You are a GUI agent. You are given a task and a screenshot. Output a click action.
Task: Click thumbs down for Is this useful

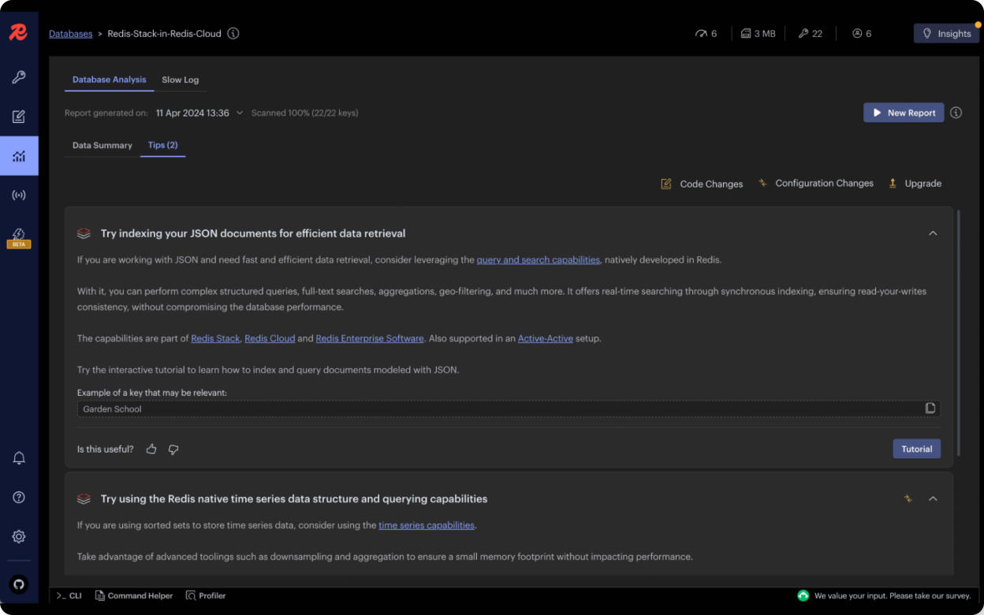[173, 449]
